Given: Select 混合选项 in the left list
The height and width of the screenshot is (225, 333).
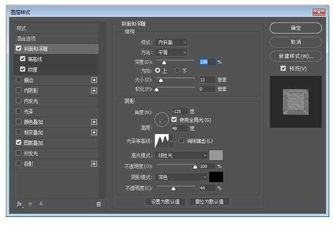Looking at the screenshot, I should coord(27,38).
